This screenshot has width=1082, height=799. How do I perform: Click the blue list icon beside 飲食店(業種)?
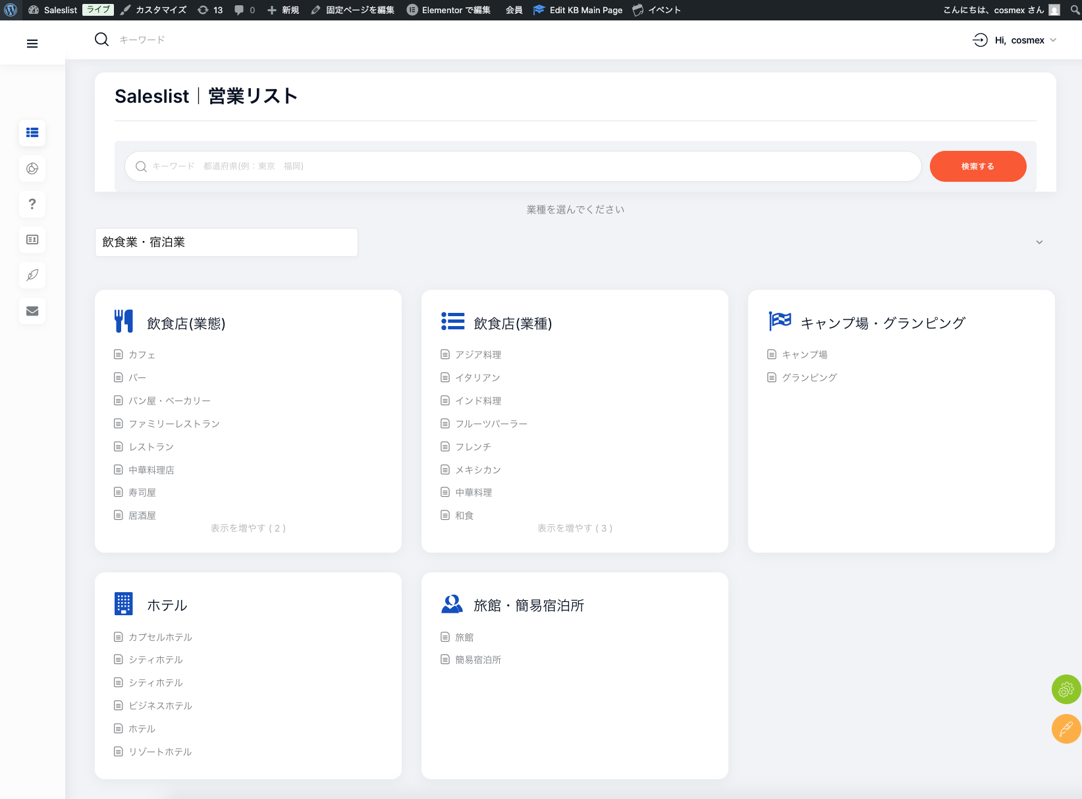point(452,321)
